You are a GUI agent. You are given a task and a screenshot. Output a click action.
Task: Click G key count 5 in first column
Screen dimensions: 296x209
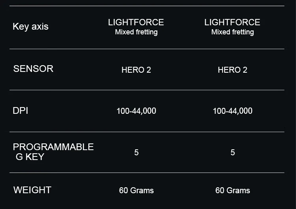click(x=137, y=153)
